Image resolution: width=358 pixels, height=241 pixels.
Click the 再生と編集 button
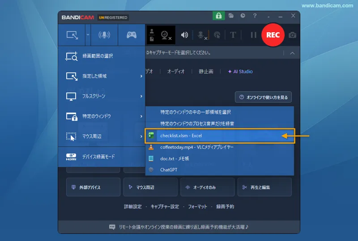(264, 187)
